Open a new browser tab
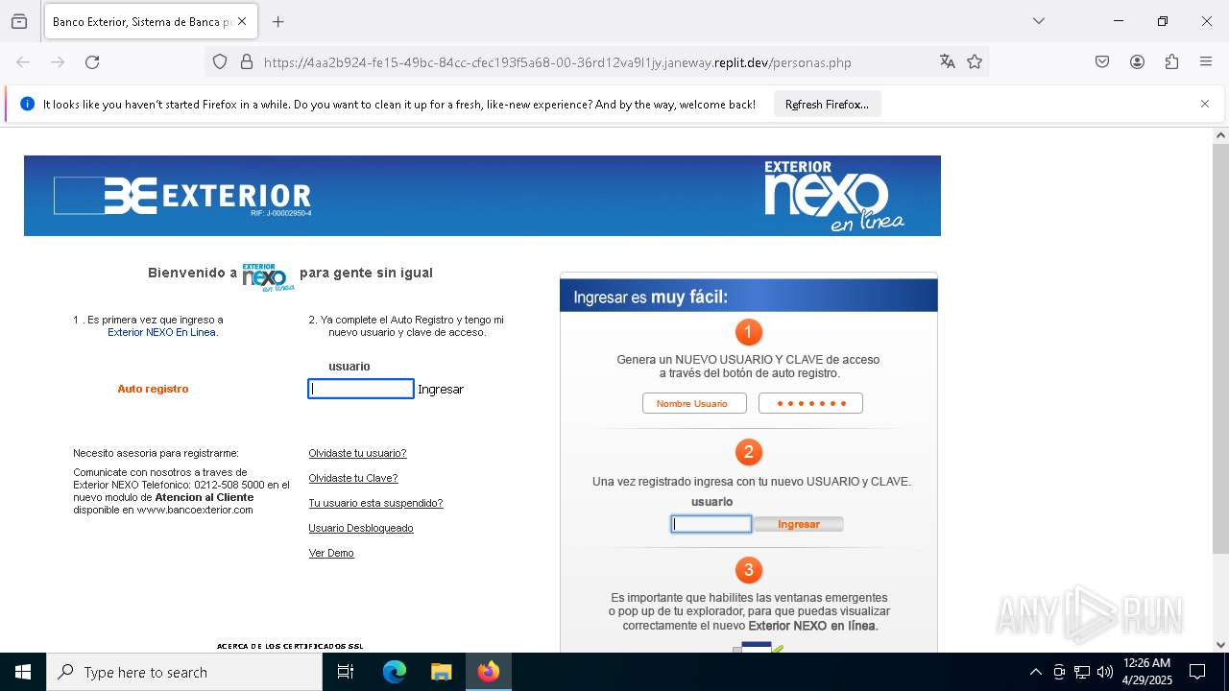The width and height of the screenshot is (1229, 691). pos(278,21)
